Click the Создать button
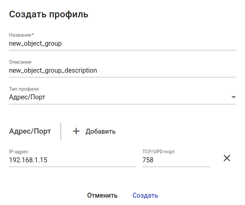 (x=145, y=195)
